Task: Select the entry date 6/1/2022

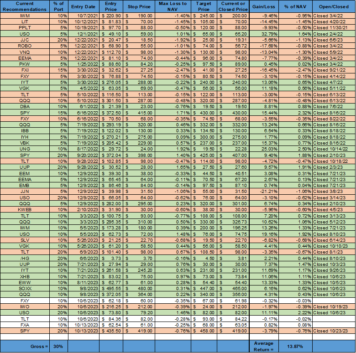Action: pos(84,106)
